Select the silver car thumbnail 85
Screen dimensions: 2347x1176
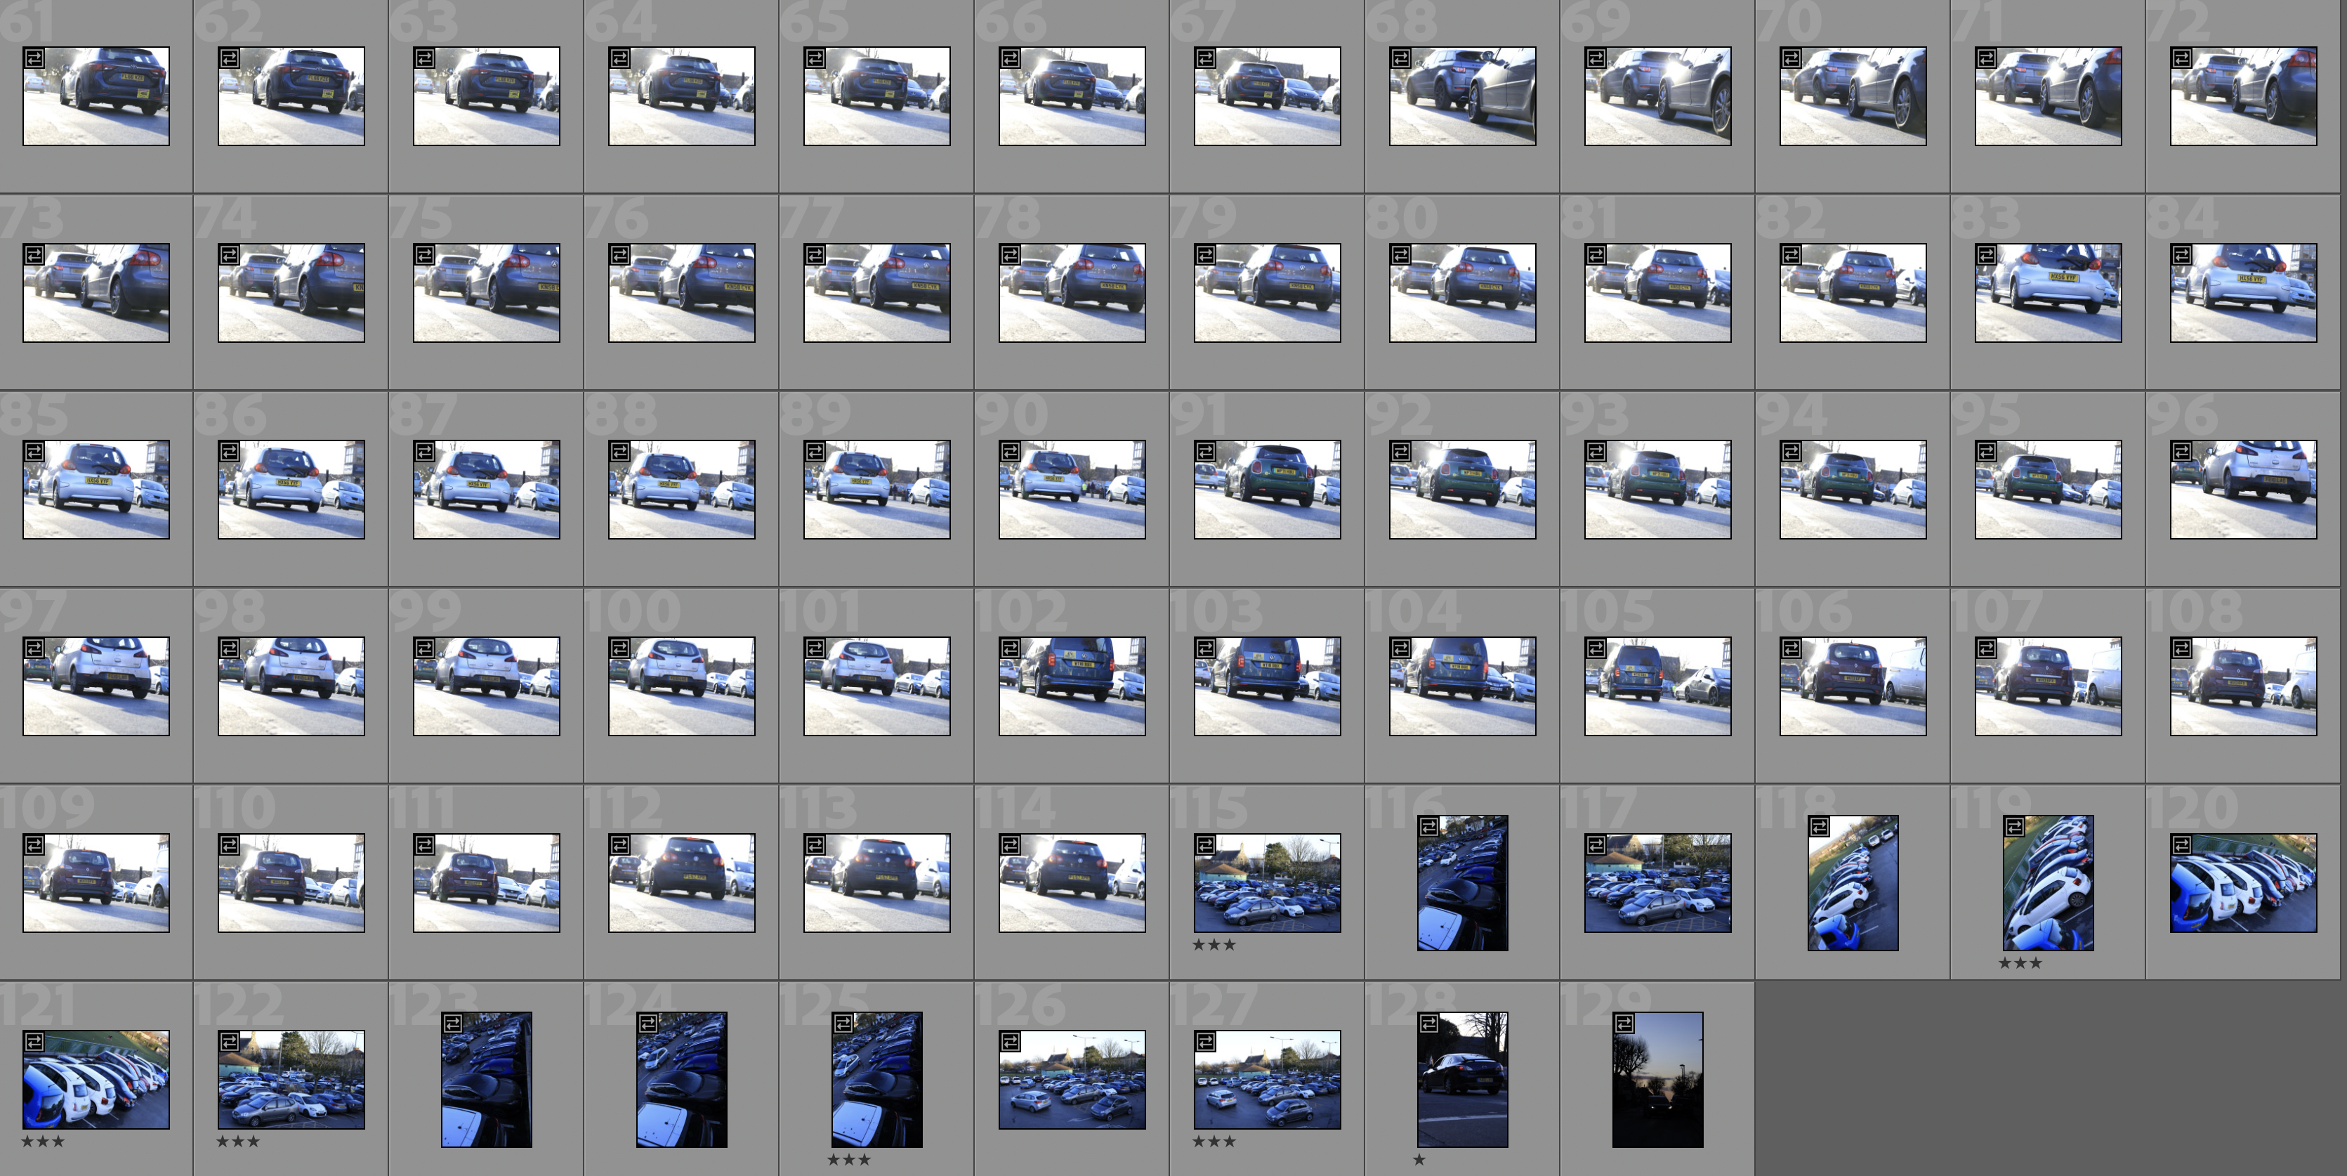pos(96,490)
